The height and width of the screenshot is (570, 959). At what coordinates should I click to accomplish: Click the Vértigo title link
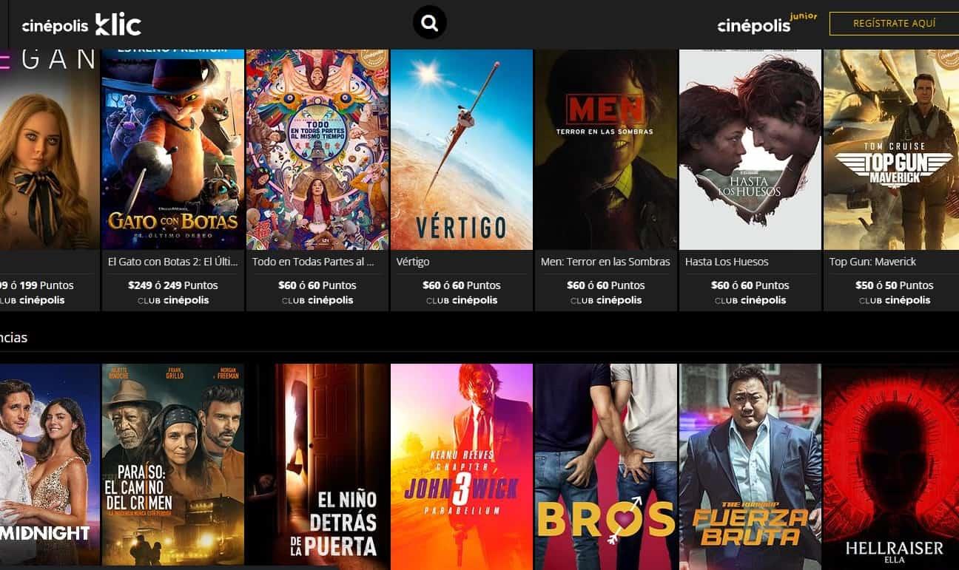[413, 262]
